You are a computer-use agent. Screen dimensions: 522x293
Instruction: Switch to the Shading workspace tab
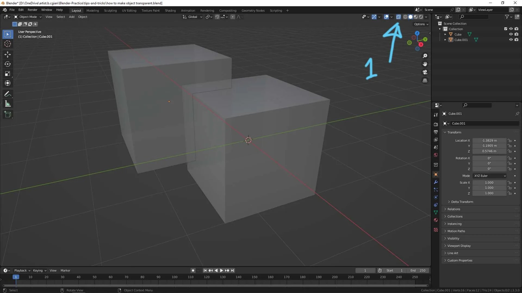[x=170, y=10]
